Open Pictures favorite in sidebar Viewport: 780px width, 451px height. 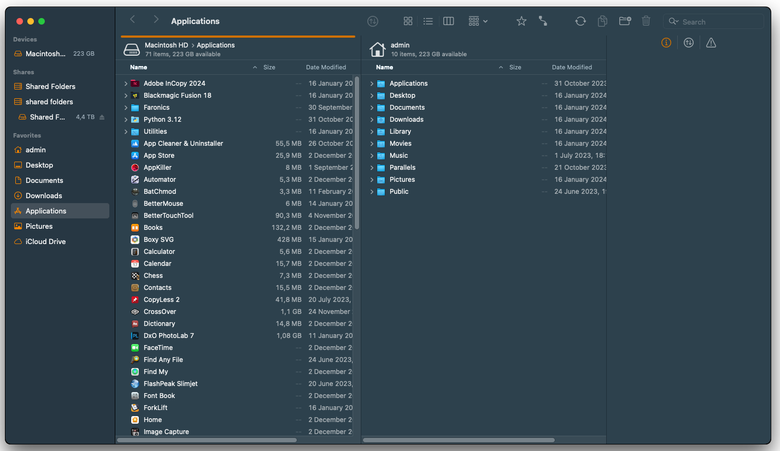coord(60,226)
